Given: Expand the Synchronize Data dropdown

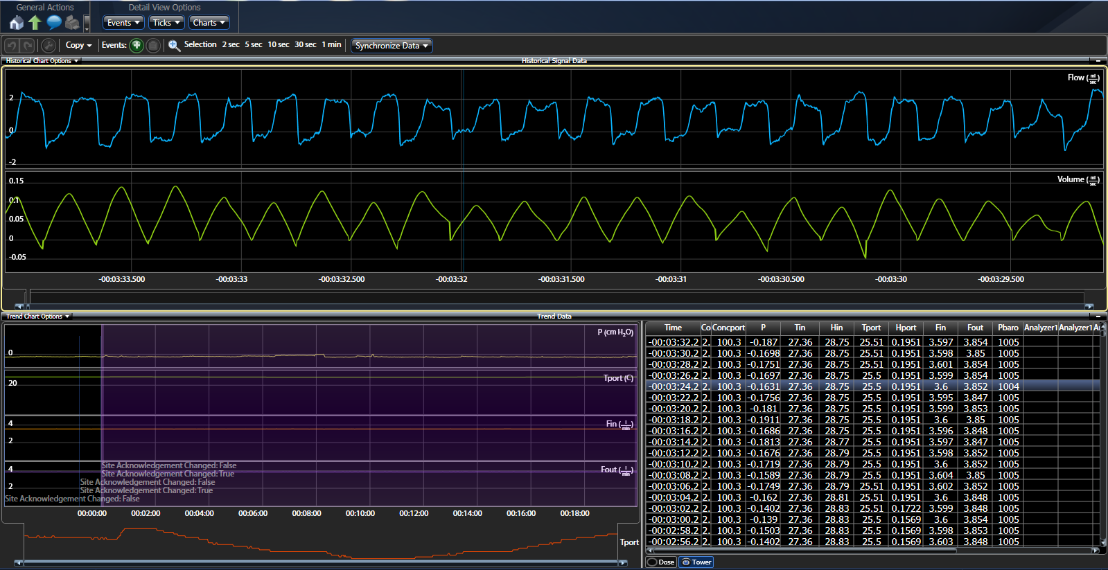Looking at the screenshot, I should [x=392, y=46].
